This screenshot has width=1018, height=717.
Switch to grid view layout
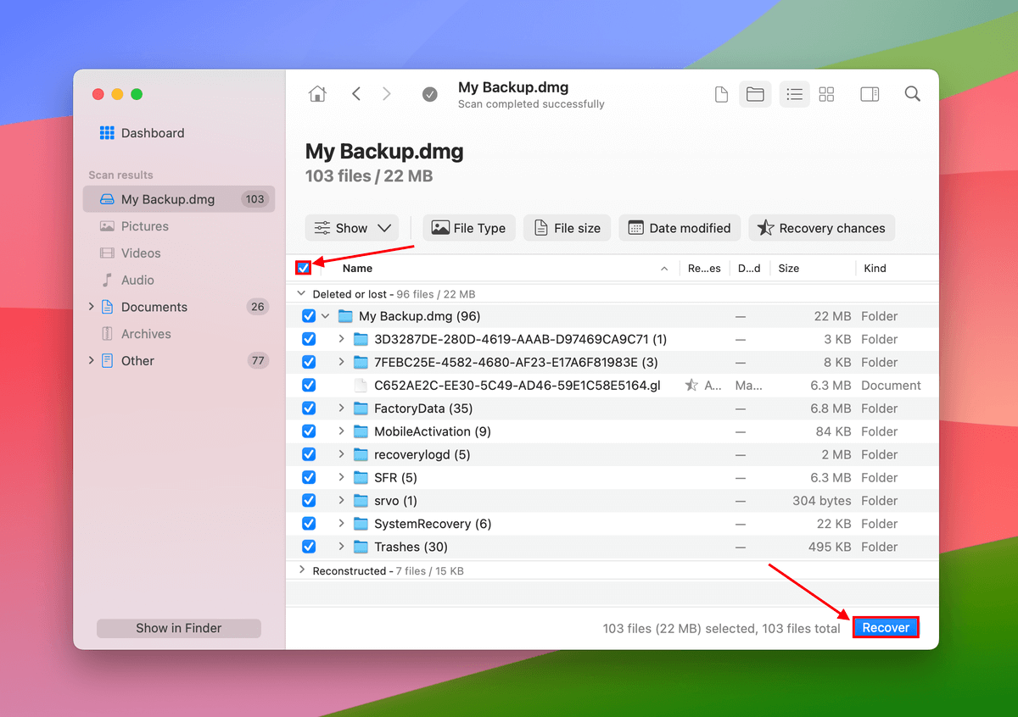pyautogui.click(x=826, y=94)
